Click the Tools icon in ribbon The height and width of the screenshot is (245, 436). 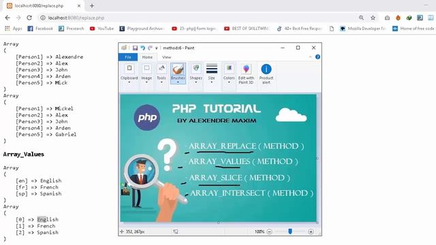[x=161, y=68]
